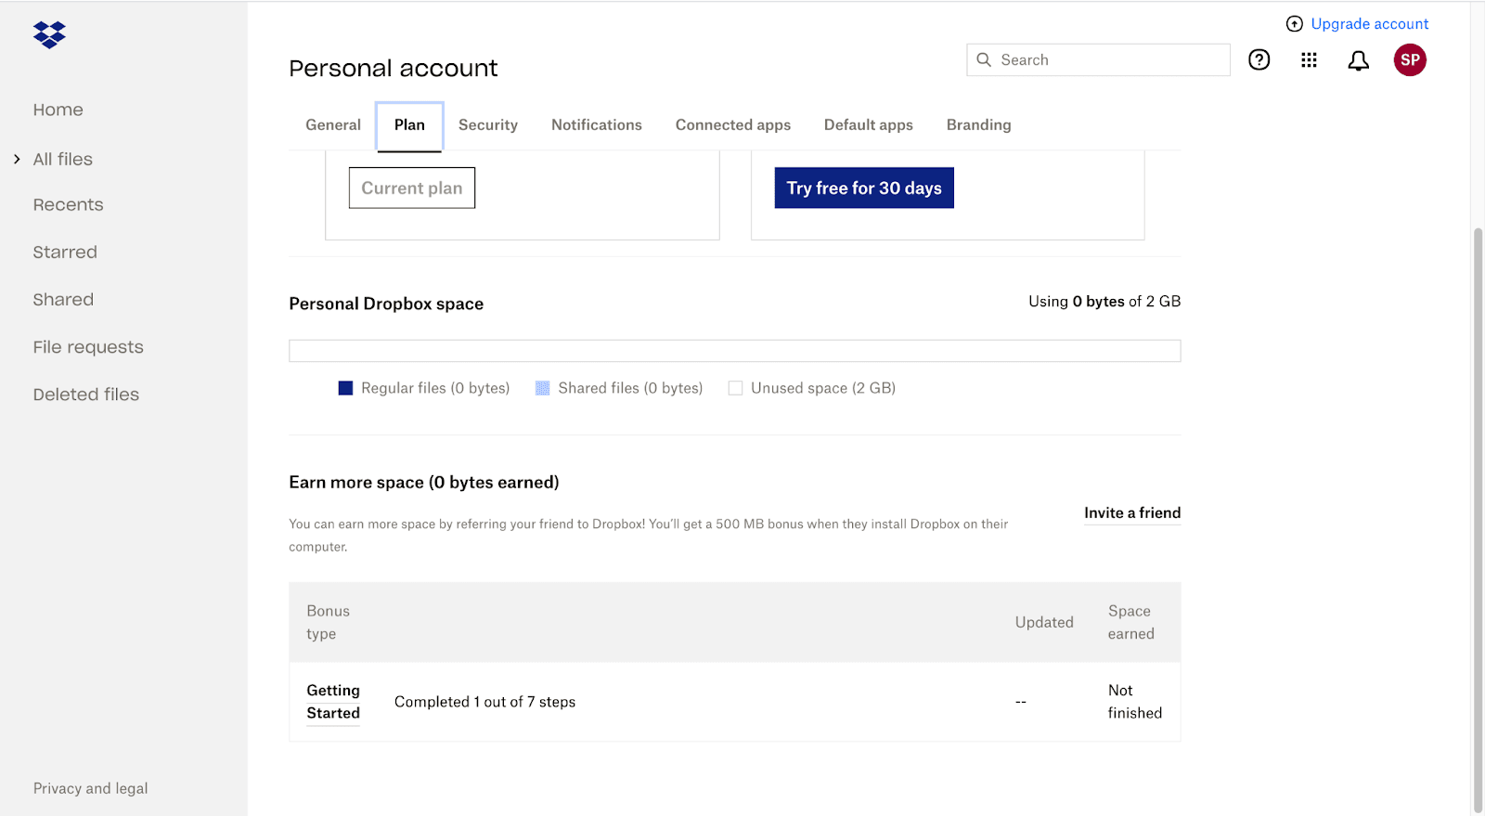This screenshot has width=1485, height=816.
Task: Click the upgrade arrow circle icon
Action: pos(1294,24)
